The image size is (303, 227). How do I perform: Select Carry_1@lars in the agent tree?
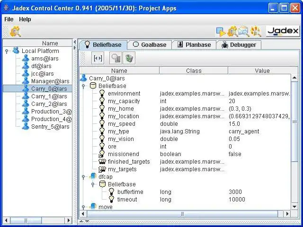49,96
